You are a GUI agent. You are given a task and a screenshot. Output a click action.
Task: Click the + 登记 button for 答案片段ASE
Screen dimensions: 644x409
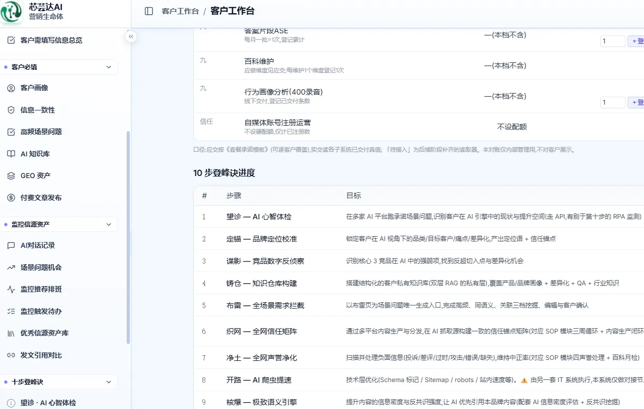pyautogui.click(x=636, y=41)
